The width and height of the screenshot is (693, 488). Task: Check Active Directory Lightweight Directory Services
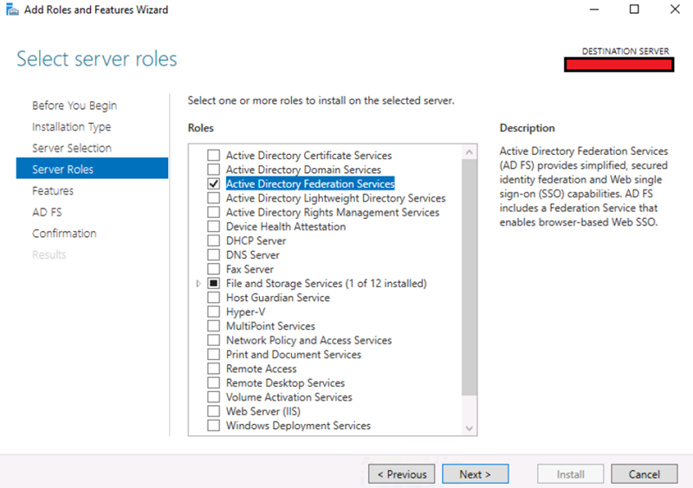click(213, 198)
